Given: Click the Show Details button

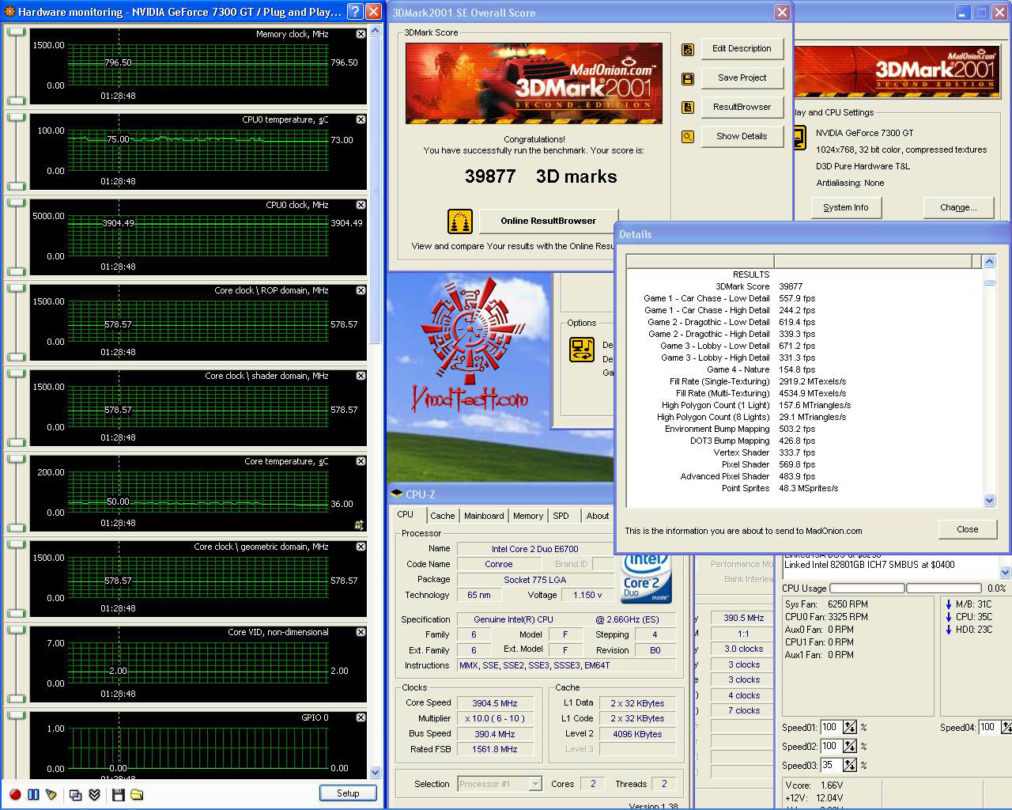Looking at the screenshot, I should pyautogui.click(x=742, y=137).
